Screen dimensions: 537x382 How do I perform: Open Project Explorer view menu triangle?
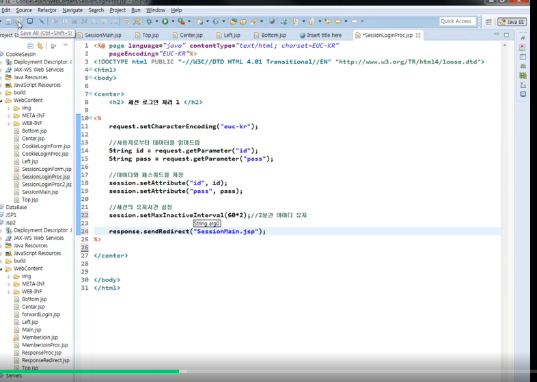[x=66, y=45]
